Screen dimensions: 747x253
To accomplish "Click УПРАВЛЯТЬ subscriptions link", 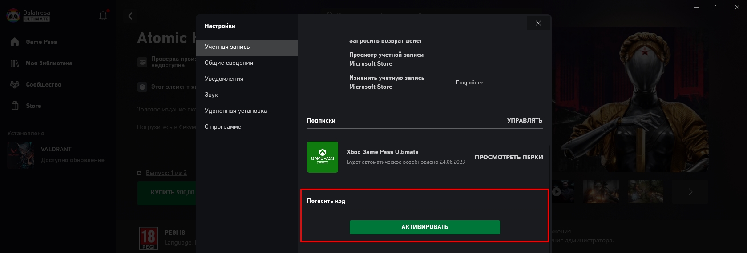I will (x=525, y=120).
